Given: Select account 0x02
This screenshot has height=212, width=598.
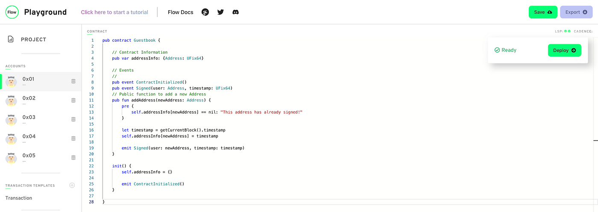Looking at the screenshot, I should (41, 100).
